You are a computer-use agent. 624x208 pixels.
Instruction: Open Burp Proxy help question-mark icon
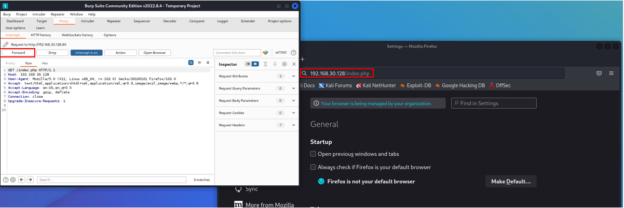pos(294,53)
